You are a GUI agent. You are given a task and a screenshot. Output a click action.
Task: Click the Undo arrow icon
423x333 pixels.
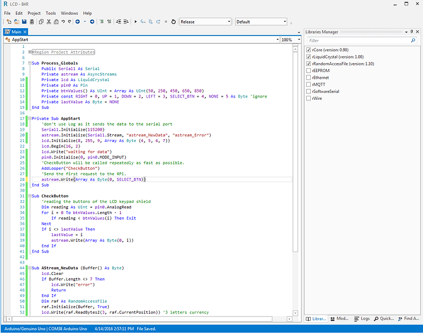coord(63,21)
